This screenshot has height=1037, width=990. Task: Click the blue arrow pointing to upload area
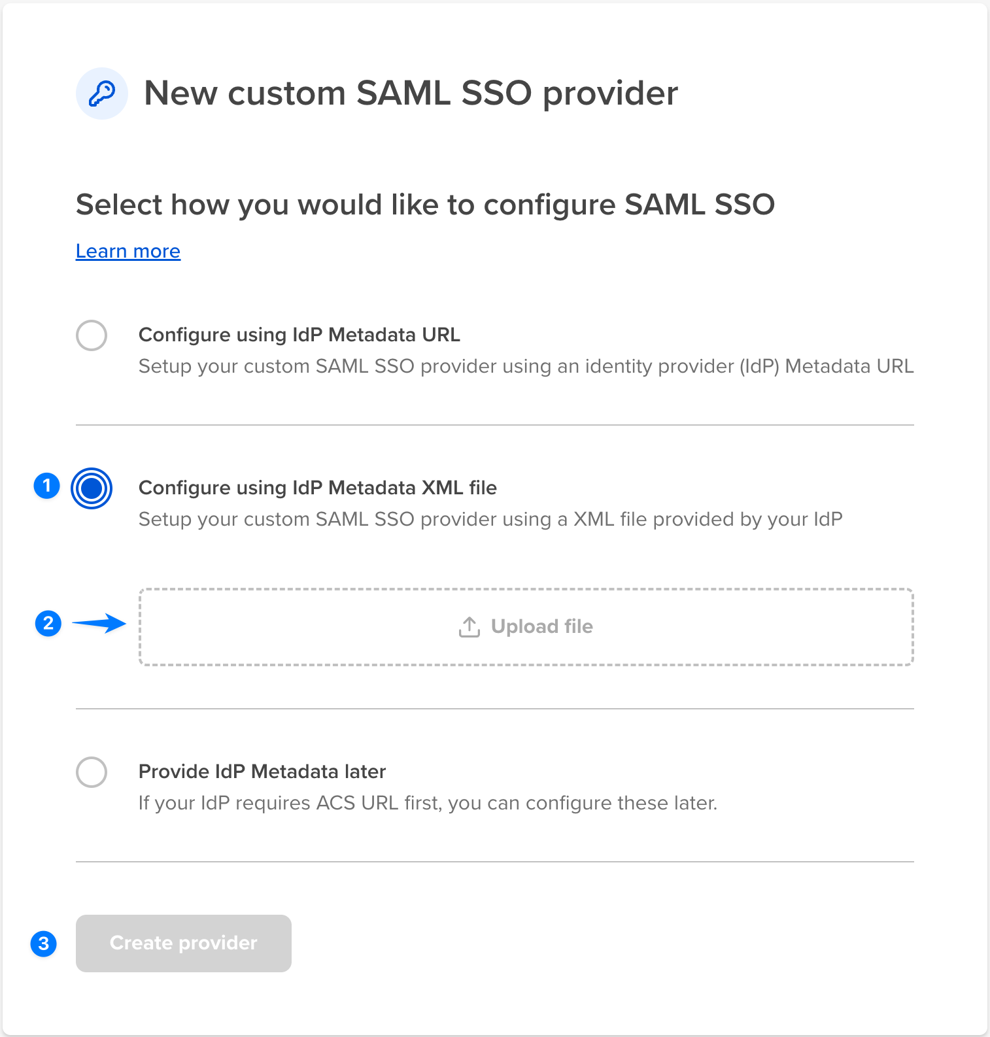tap(99, 623)
